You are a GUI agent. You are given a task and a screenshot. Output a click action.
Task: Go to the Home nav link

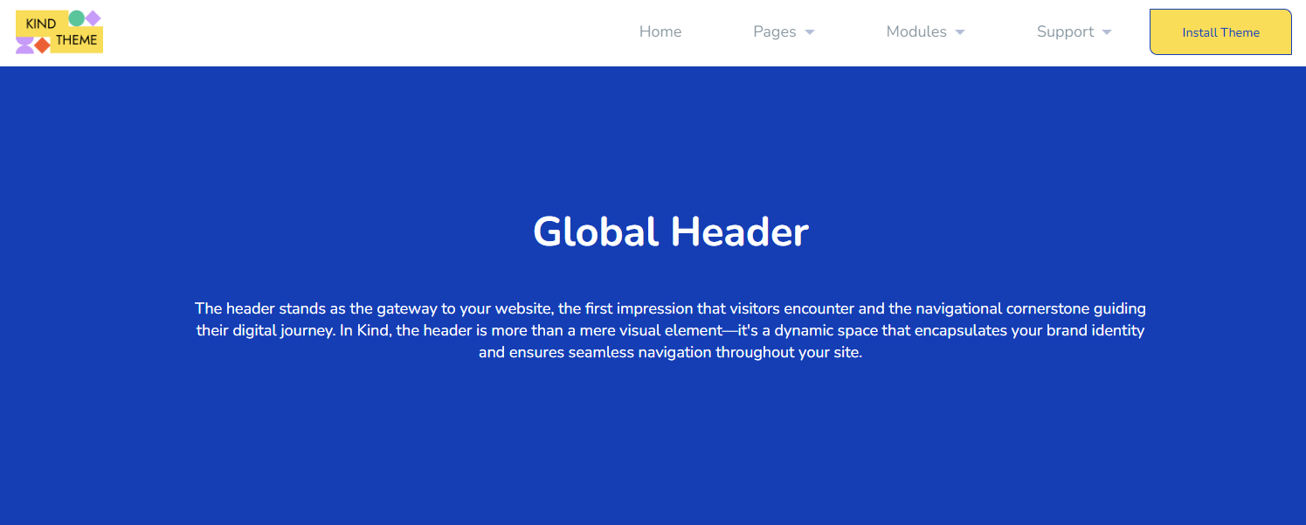click(660, 31)
